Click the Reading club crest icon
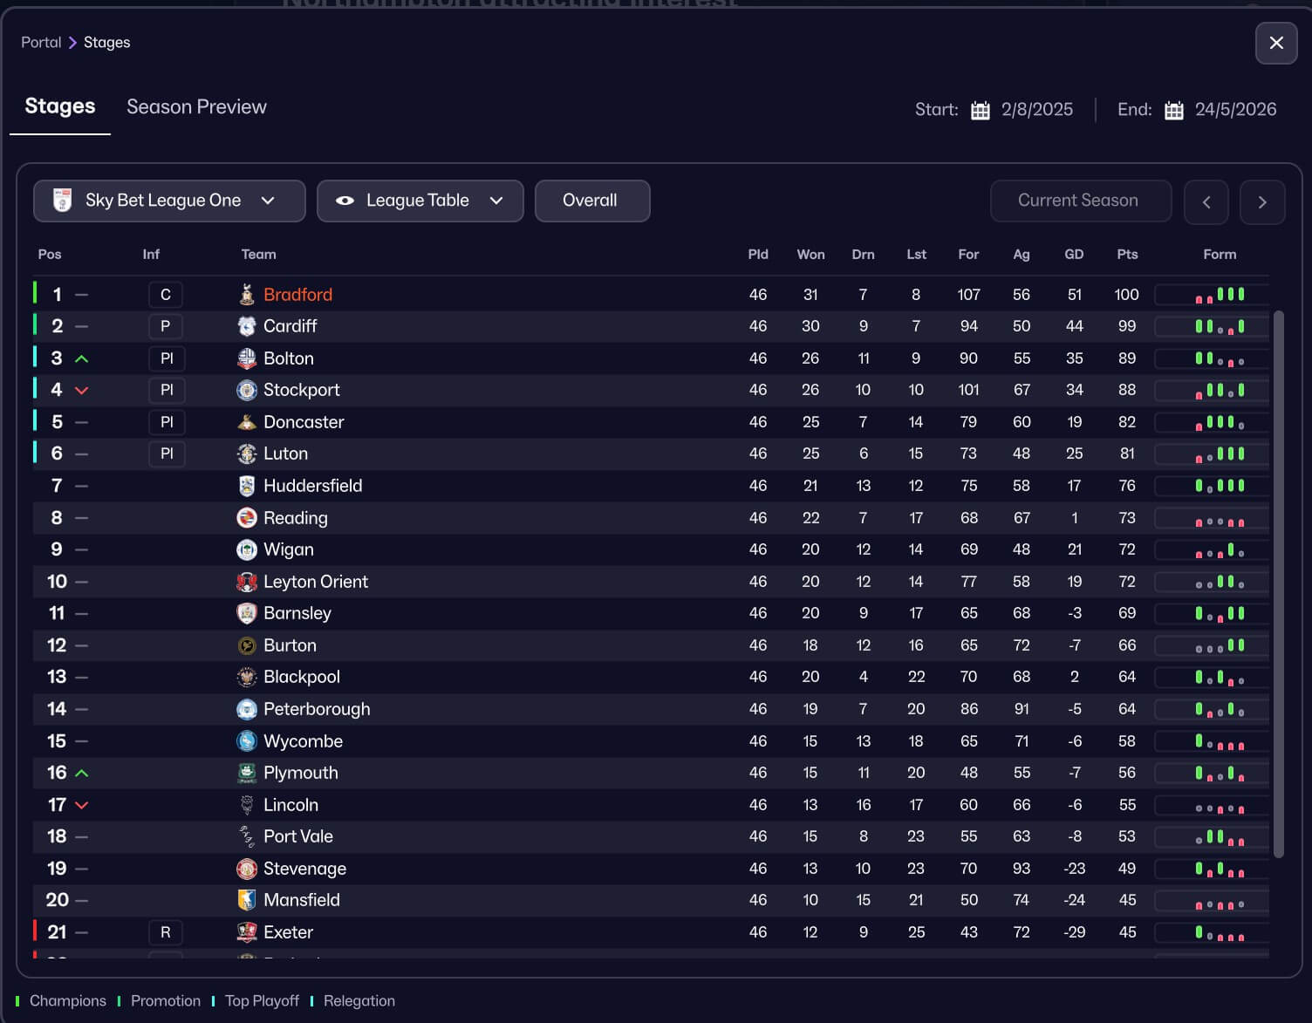The image size is (1312, 1023). (x=247, y=518)
